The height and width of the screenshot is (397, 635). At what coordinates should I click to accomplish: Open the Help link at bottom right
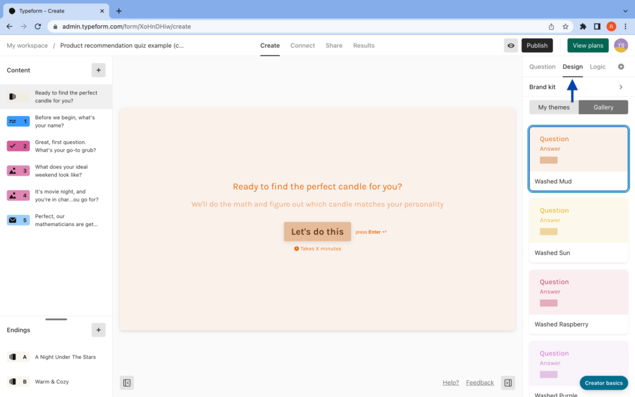pos(450,383)
